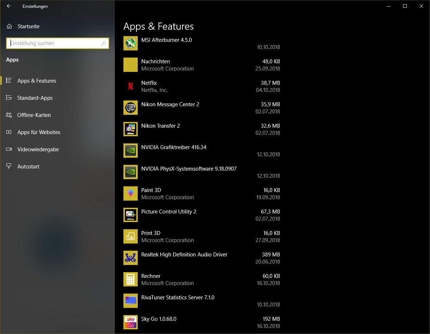Click the Nikon Message Center 2 icon

tap(131, 108)
